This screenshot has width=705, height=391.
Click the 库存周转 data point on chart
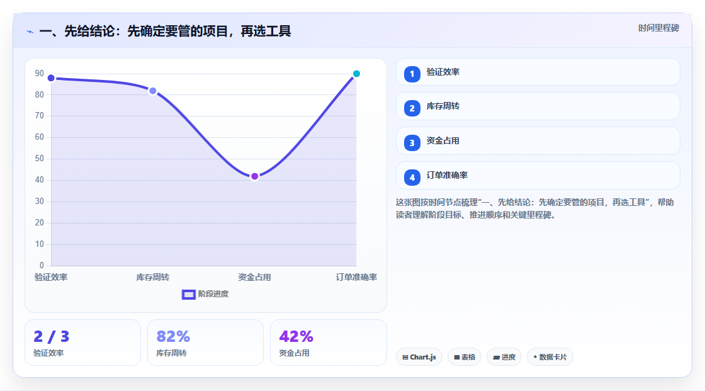pyautogui.click(x=153, y=91)
